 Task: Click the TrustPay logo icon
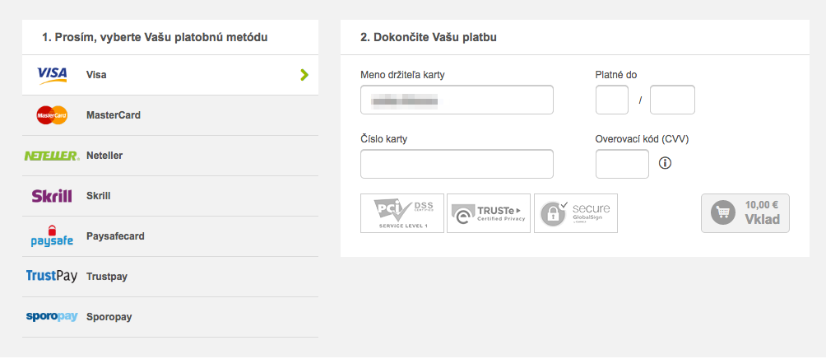52,277
